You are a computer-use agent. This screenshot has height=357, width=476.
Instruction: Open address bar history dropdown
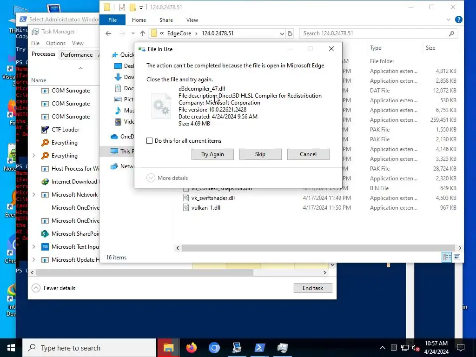(x=282, y=33)
